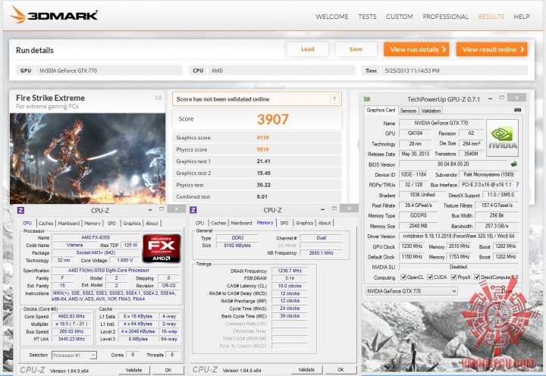Click Graphics test 1 value 21.41
The image size is (546, 376).
[264, 161]
